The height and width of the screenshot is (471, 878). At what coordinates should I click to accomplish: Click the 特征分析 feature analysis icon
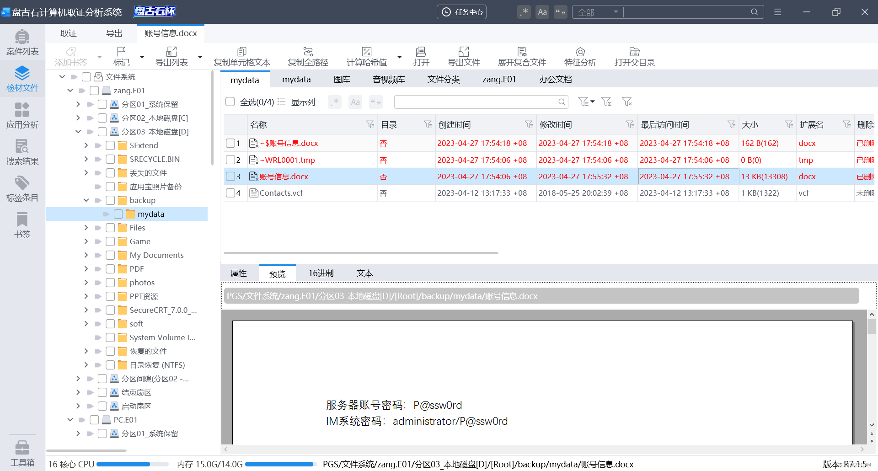pos(580,57)
